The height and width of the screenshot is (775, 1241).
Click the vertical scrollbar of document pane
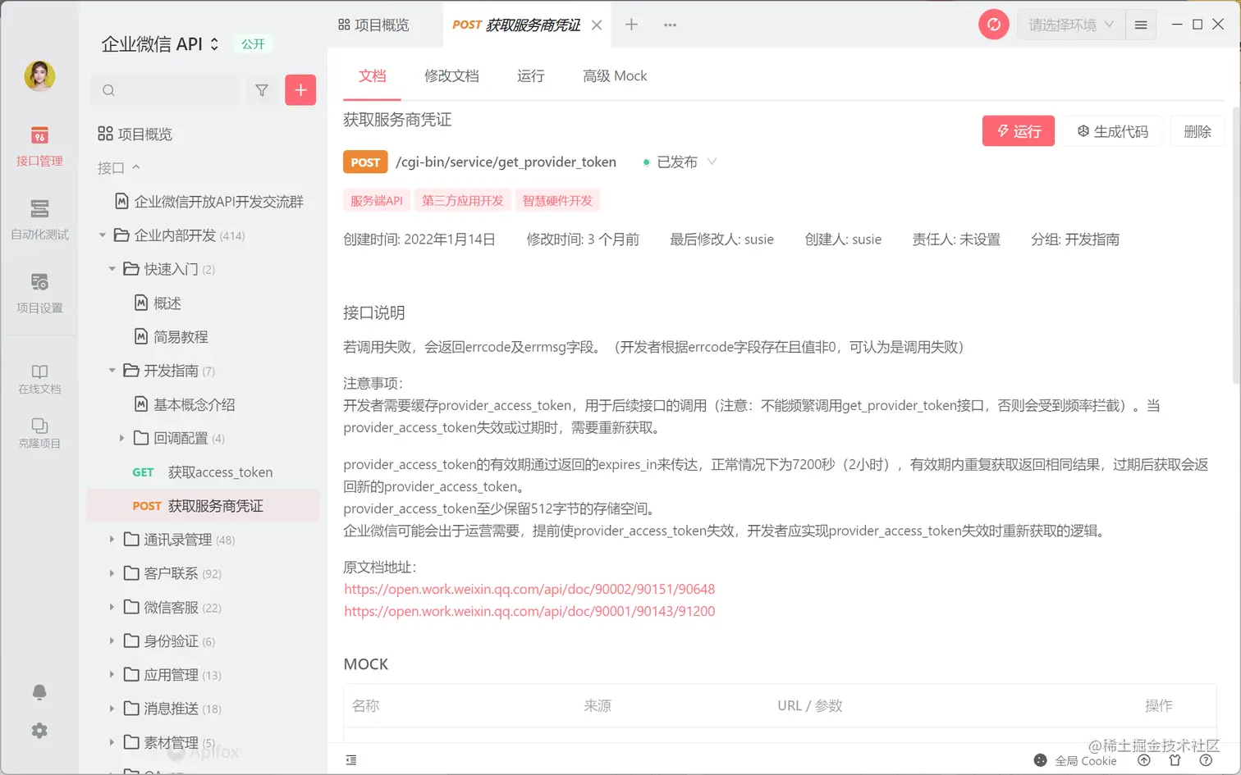[1236, 246]
